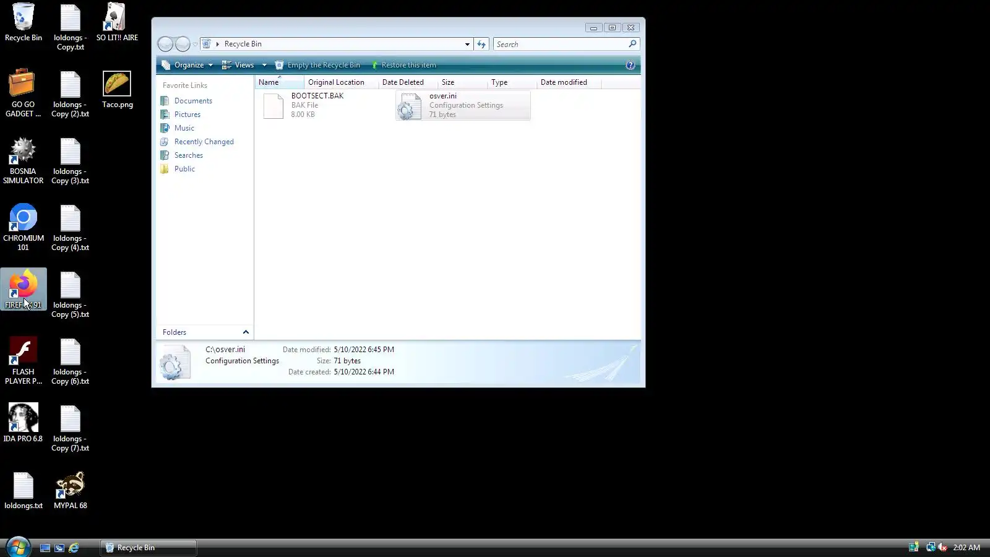Open the Organize menu
990x557 pixels.
[187, 65]
